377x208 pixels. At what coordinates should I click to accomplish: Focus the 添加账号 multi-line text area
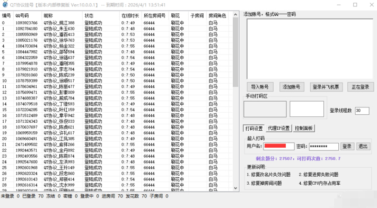pos(310,49)
